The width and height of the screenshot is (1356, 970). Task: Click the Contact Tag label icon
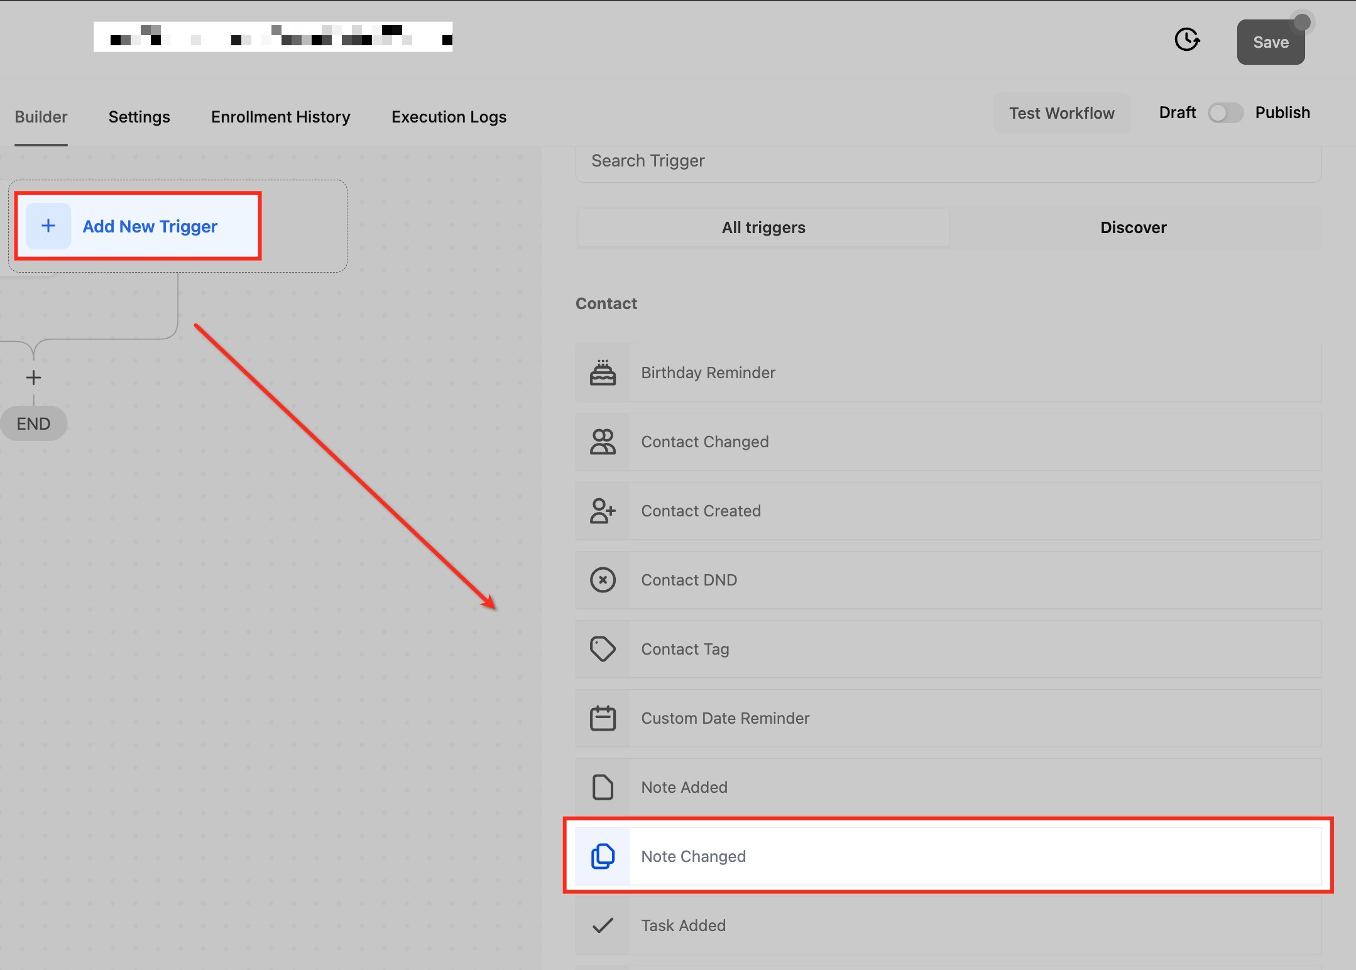pos(603,649)
